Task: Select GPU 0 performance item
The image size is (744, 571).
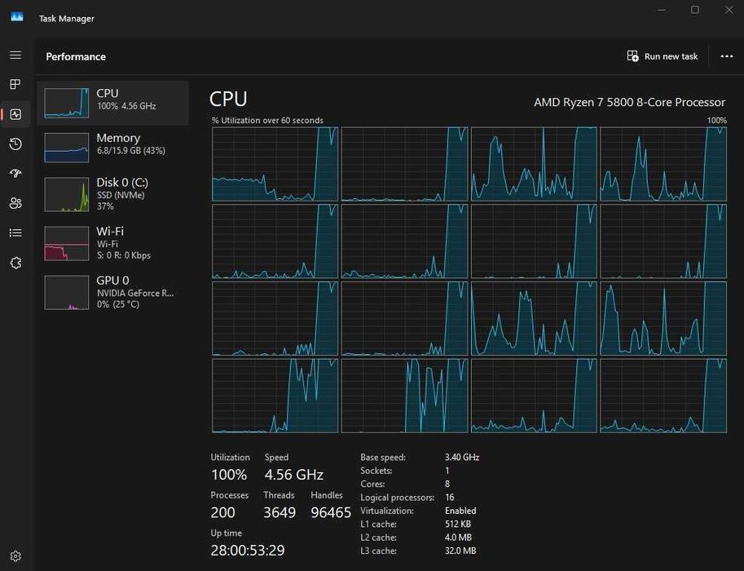Action: click(x=112, y=292)
